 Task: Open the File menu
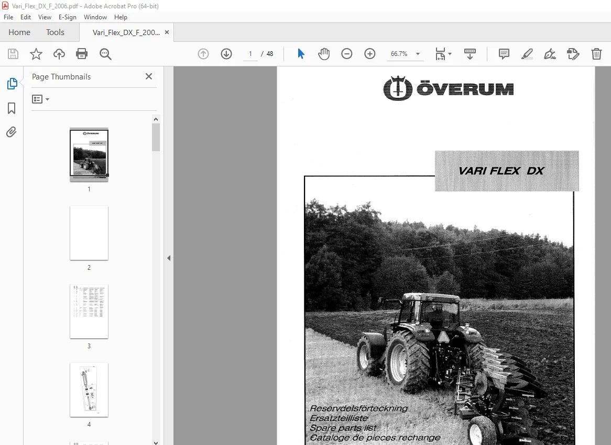[x=8, y=17]
